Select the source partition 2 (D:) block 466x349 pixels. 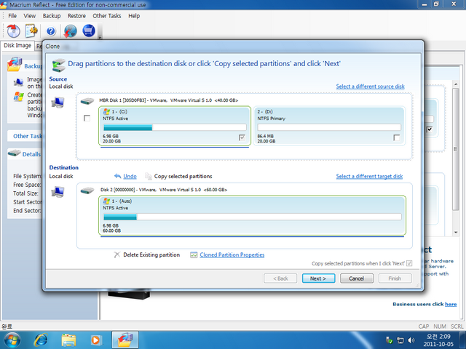tap(329, 127)
